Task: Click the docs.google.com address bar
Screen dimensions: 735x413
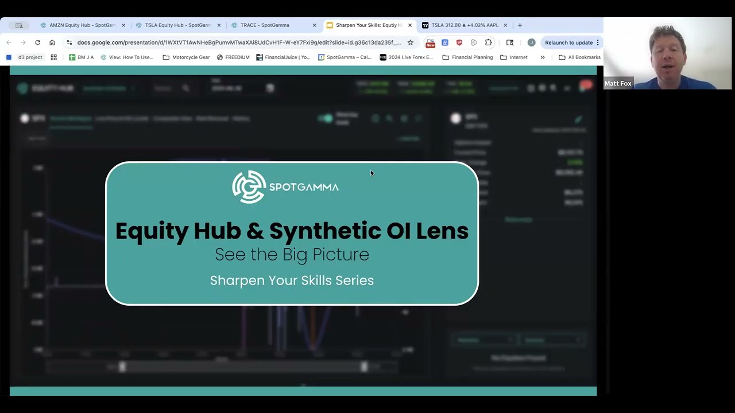Action: (x=239, y=42)
